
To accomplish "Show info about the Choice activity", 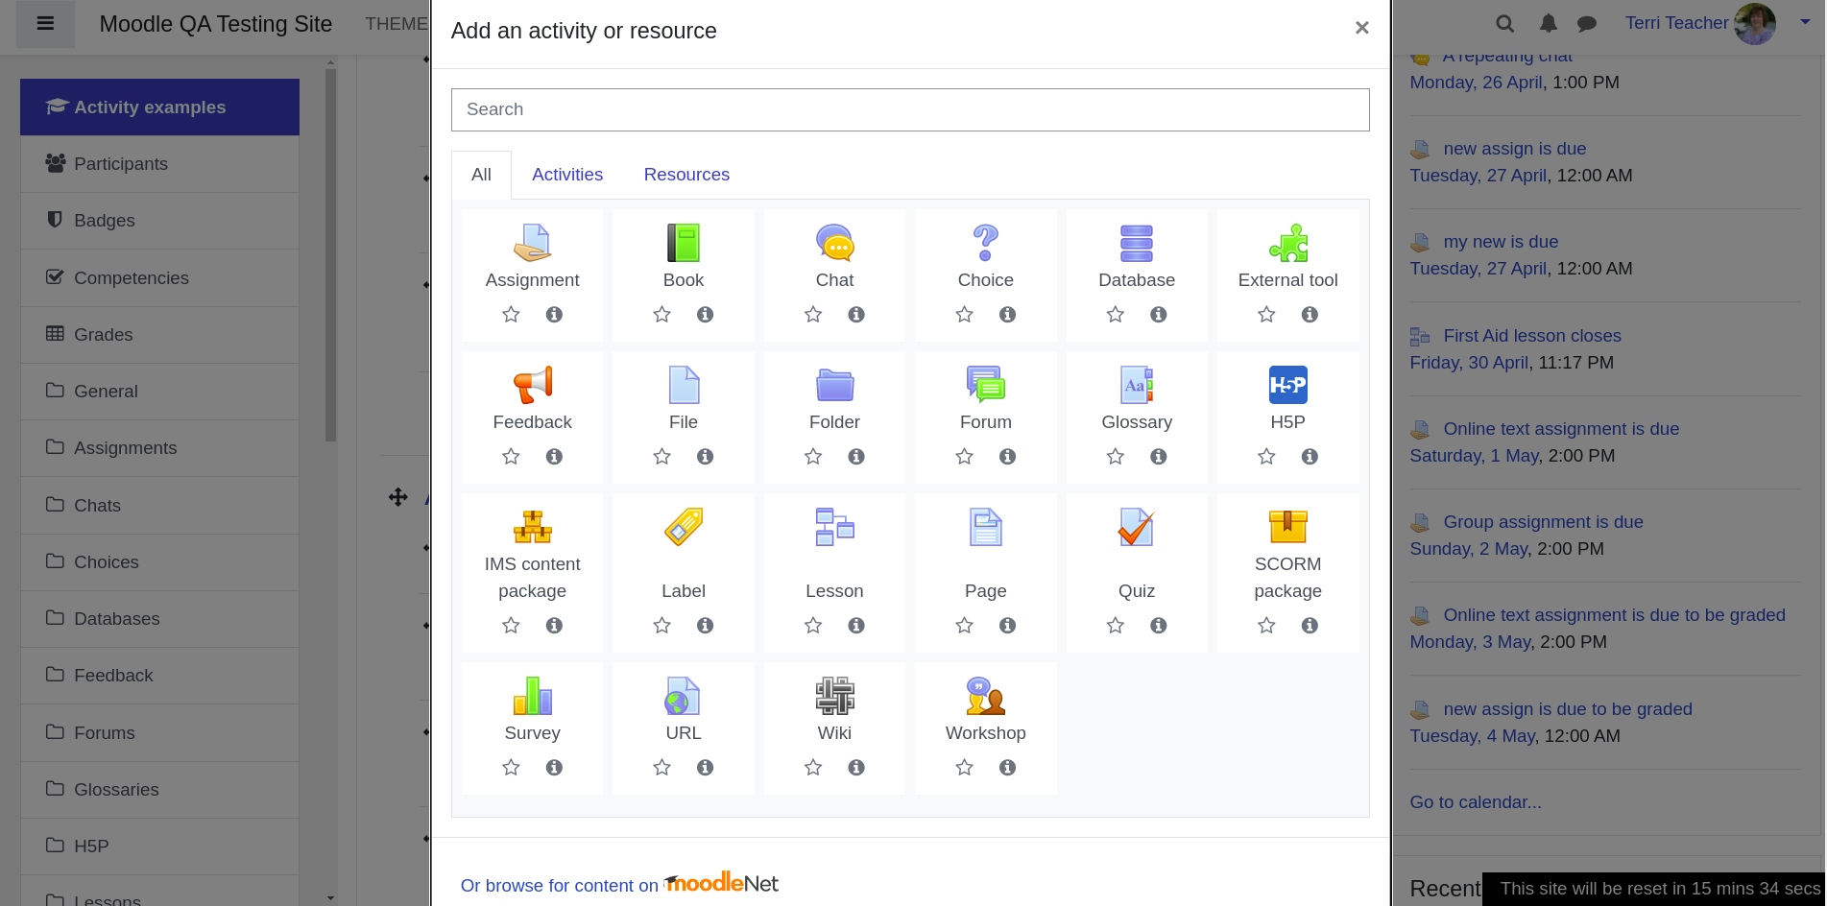I will coord(1007,314).
